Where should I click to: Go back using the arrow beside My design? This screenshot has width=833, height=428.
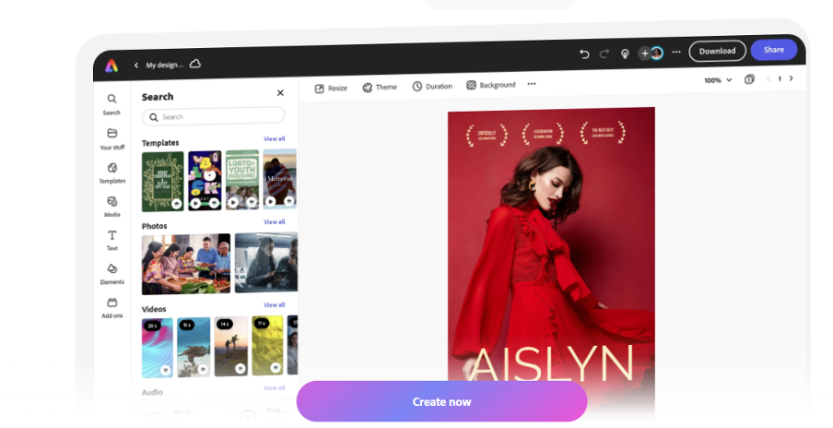point(136,65)
